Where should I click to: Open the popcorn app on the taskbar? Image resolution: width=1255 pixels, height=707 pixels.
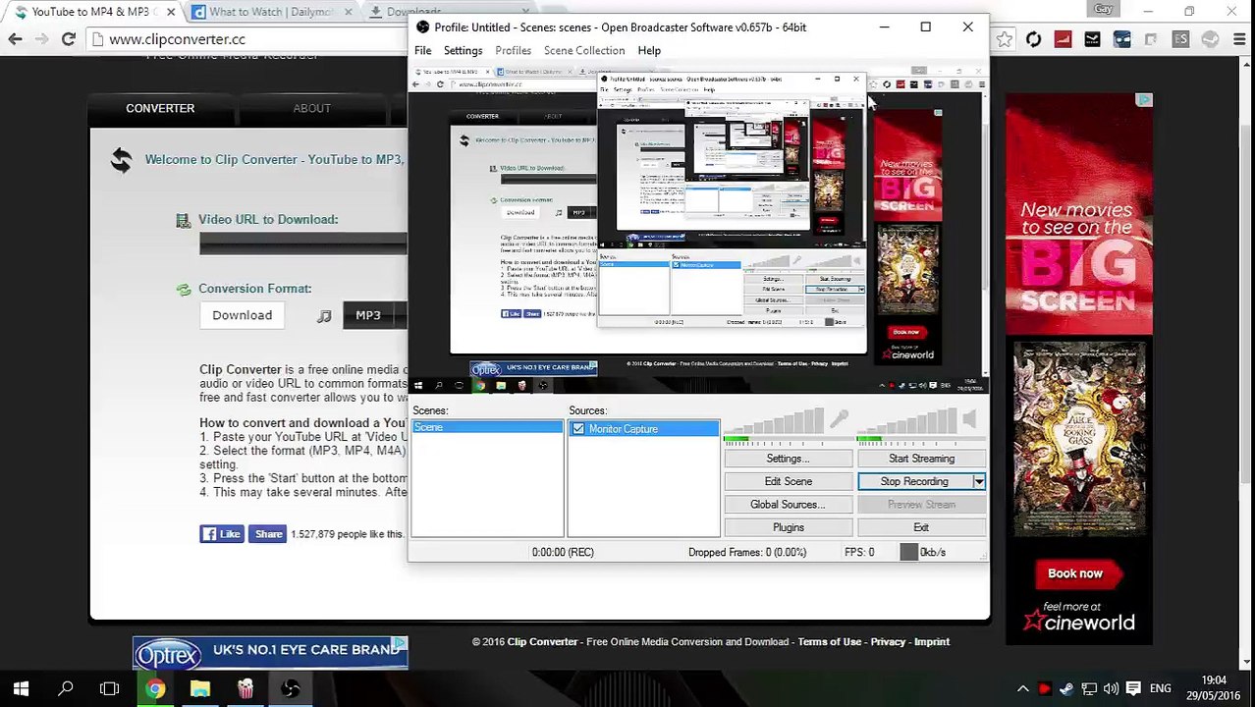(x=246, y=689)
